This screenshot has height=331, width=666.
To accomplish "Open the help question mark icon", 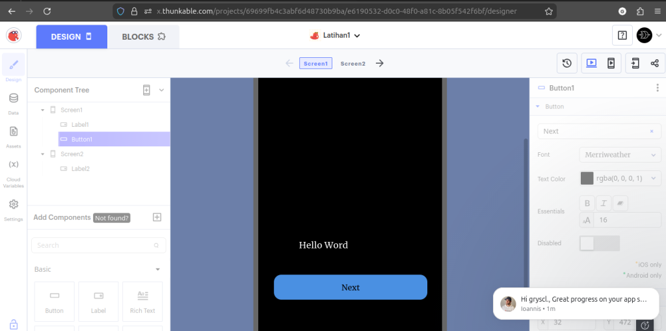I will 622,36.
